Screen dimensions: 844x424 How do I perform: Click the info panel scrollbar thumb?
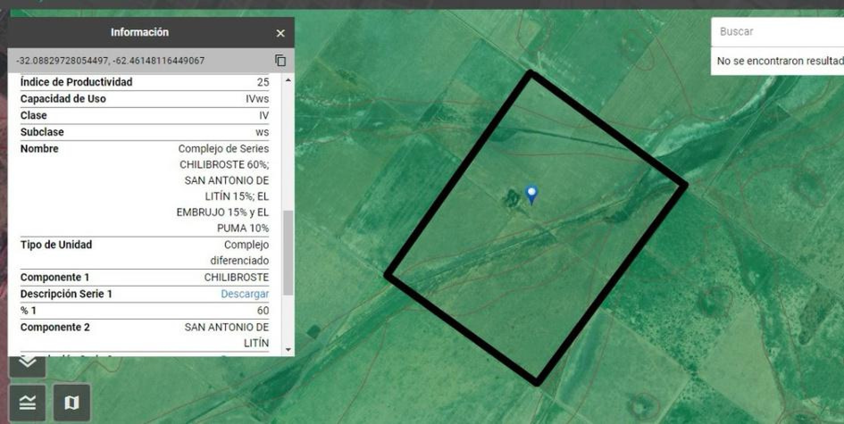pyautogui.click(x=288, y=252)
